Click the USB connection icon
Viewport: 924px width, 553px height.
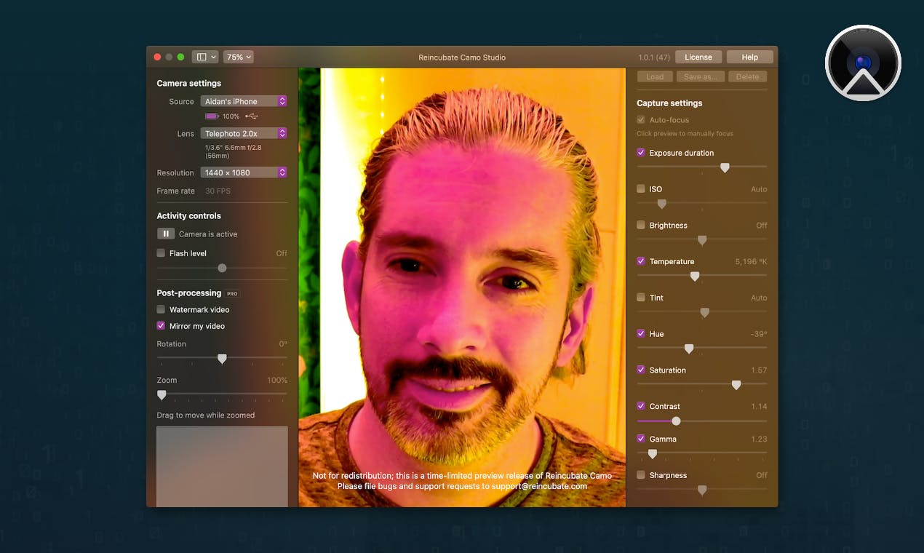[x=252, y=116]
